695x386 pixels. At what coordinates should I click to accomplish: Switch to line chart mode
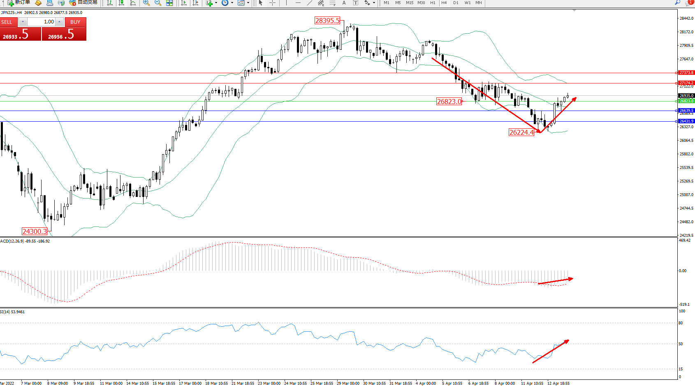pyautogui.click(x=133, y=3)
